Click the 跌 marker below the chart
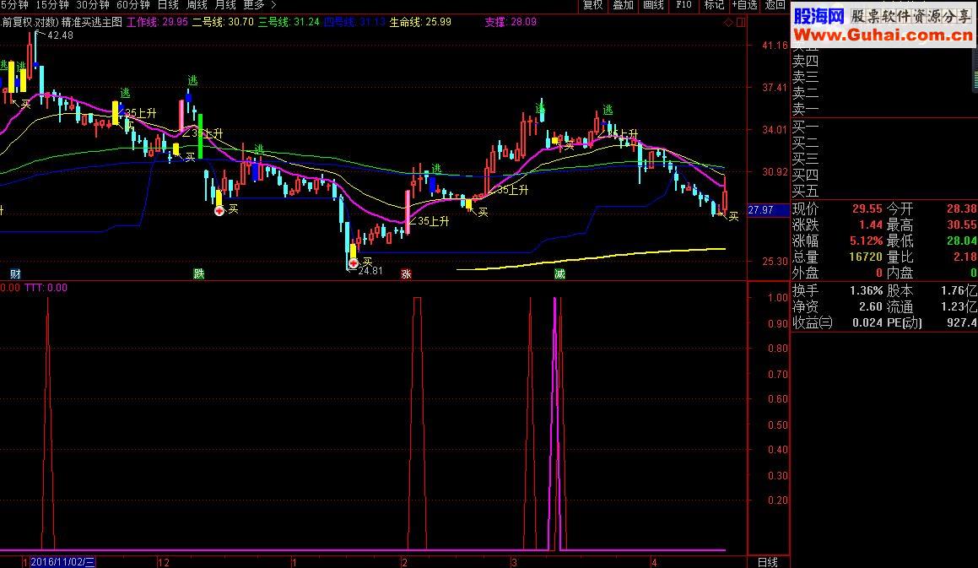This screenshot has width=978, height=568. coord(199,274)
